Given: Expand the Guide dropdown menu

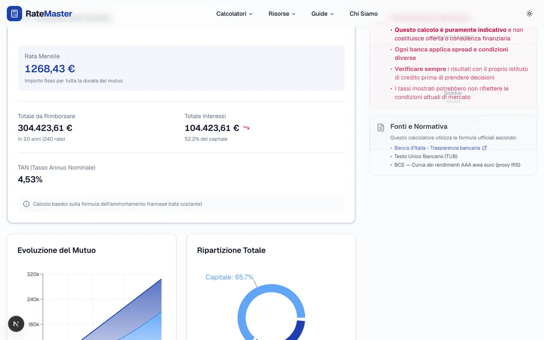Looking at the screenshot, I should tap(322, 14).
